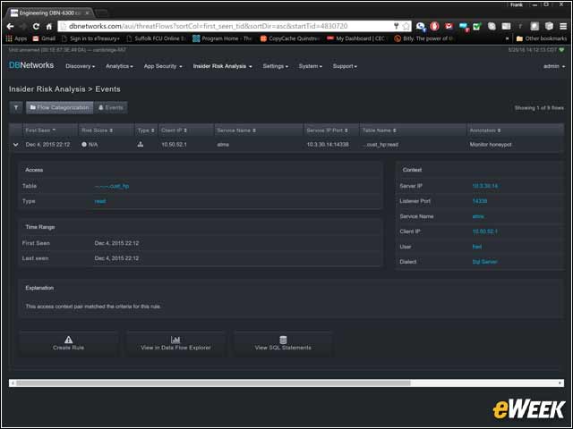This screenshot has width=573, height=429.
Task: Click the browser back arrow
Action: tap(10, 26)
